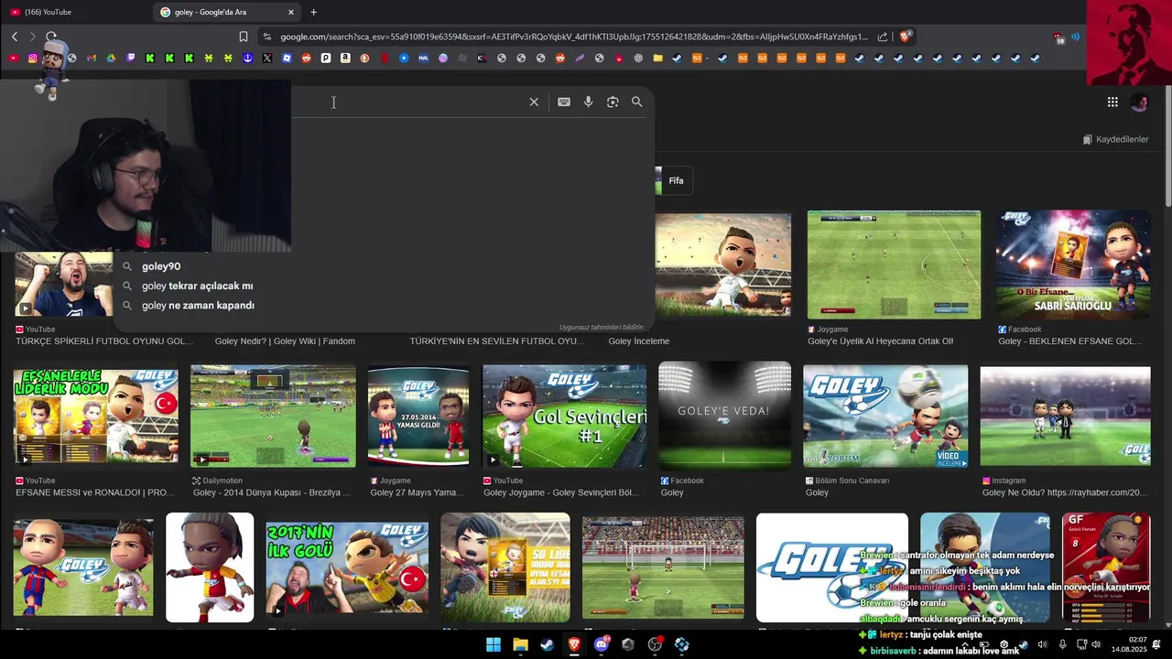Open the X (Twitter) bookmark
This screenshot has height=659, width=1172.
(x=267, y=58)
